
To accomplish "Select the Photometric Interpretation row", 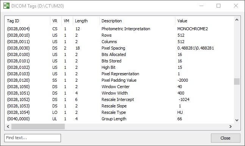I will coord(119,29).
